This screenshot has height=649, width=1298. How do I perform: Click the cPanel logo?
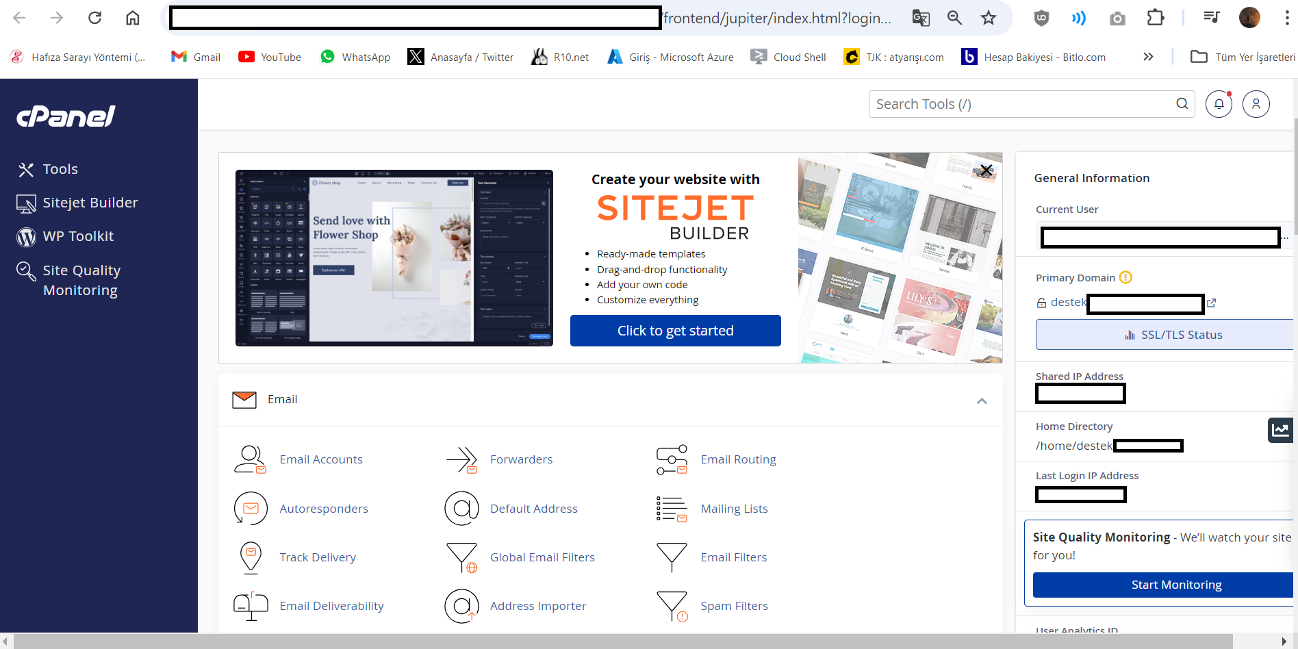[x=66, y=116]
